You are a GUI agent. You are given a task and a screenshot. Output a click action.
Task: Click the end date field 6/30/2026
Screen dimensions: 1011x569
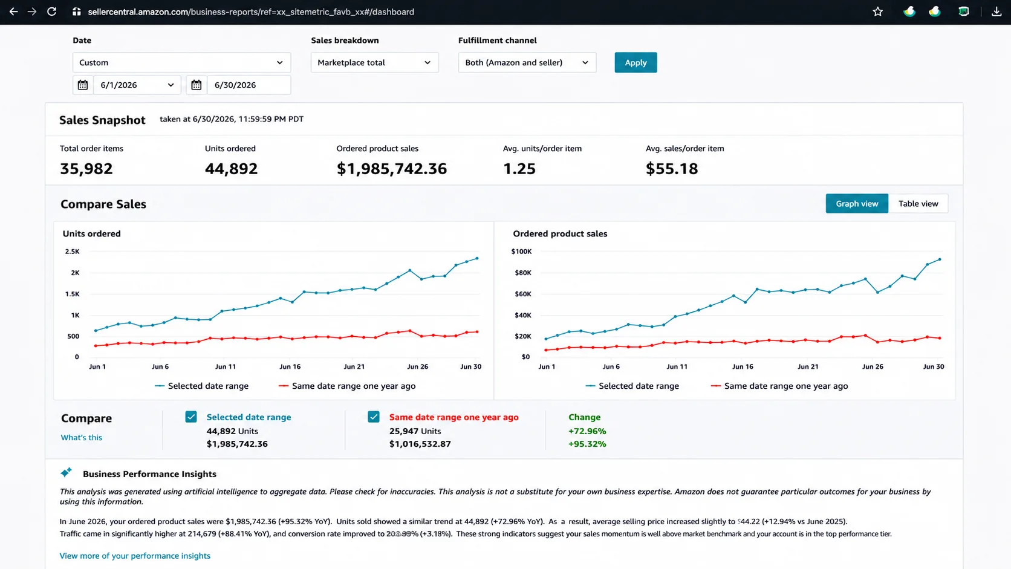click(249, 85)
